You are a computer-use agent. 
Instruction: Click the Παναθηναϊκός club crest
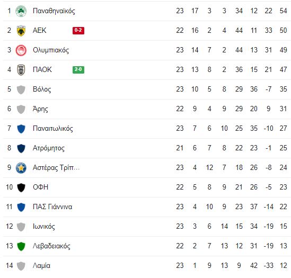21,11
